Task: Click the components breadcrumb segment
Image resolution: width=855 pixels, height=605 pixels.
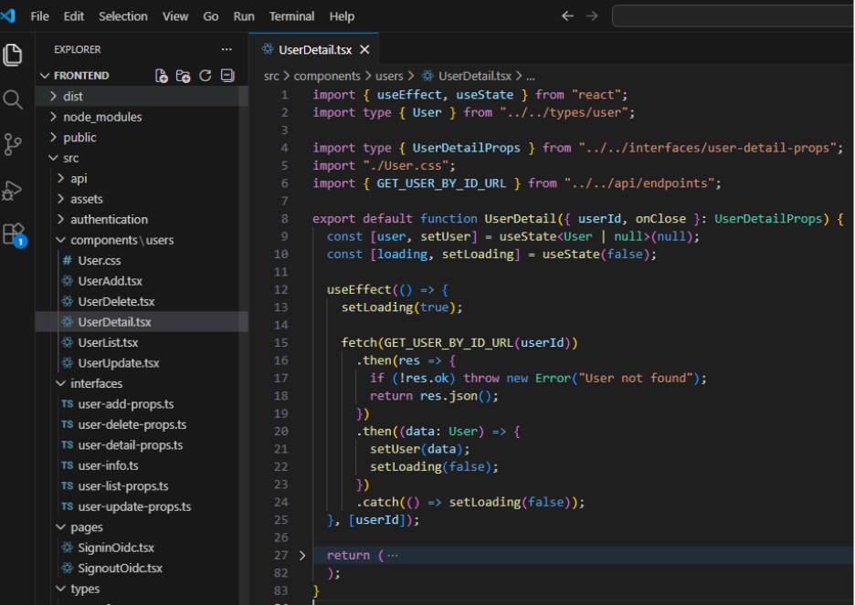Action: point(327,77)
